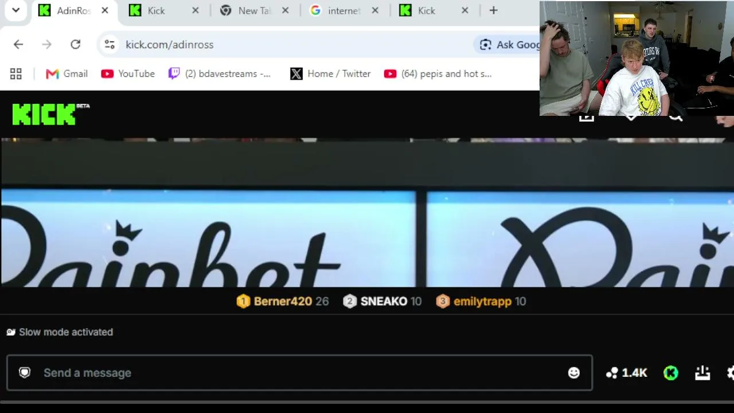Click the bronze rank 3 badge
Image resolution: width=734 pixels, height=413 pixels.
tap(443, 301)
